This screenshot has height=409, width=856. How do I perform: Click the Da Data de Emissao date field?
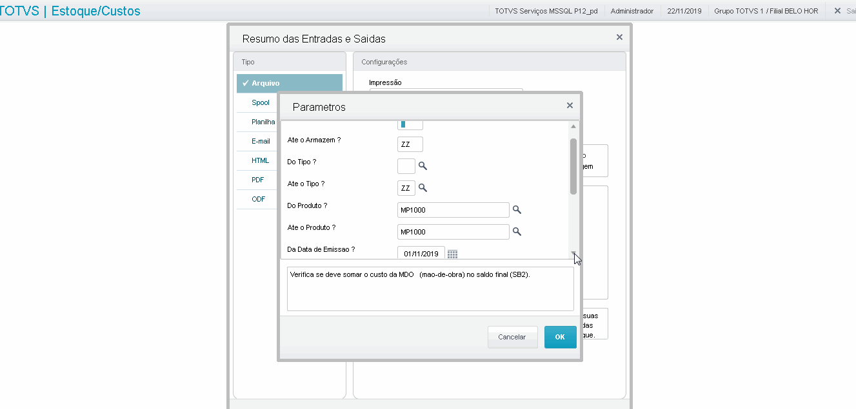421,253
